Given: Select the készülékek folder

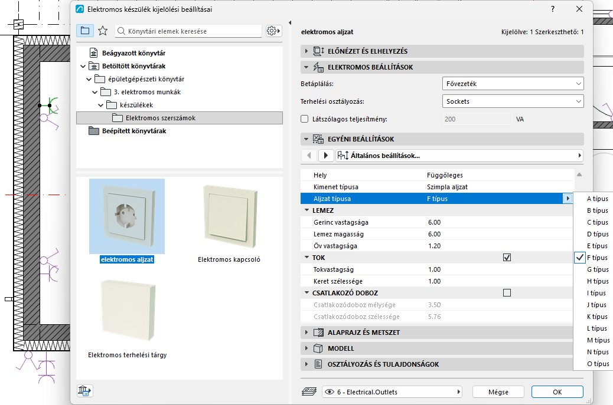Looking at the screenshot, I should pyautogui.click(x=136, y=105).
